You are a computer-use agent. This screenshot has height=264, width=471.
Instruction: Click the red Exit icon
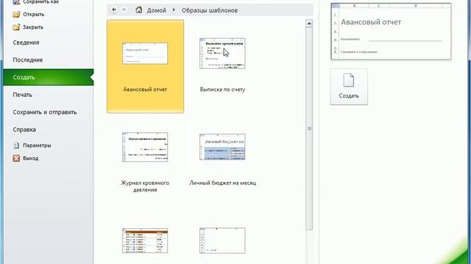[16, 158]
